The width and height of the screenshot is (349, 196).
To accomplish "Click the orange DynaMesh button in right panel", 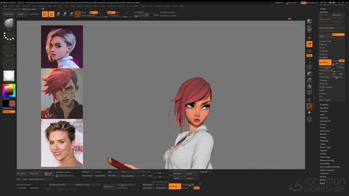I will pos(325,63).
